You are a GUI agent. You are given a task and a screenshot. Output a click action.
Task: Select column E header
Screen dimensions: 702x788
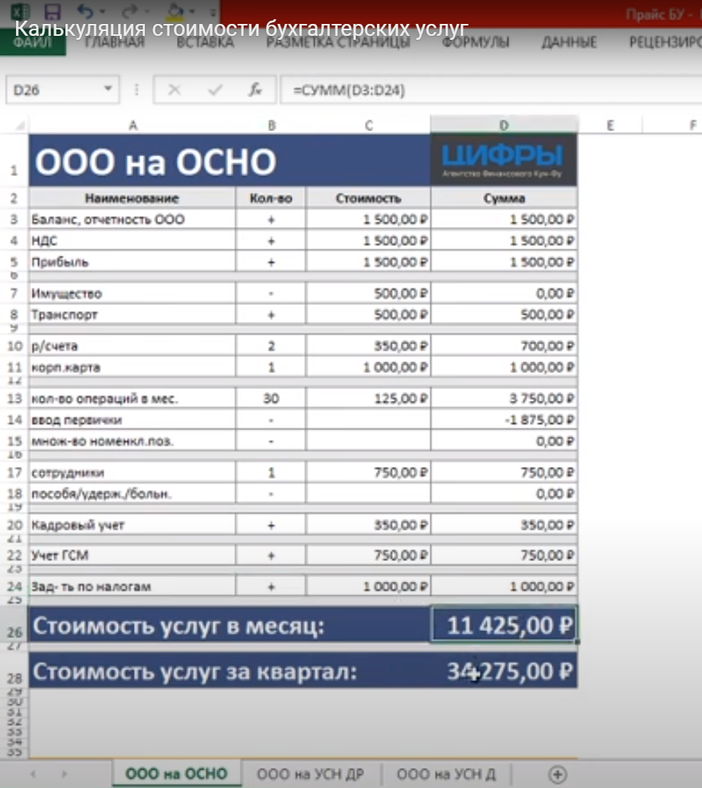click(610, 125)
